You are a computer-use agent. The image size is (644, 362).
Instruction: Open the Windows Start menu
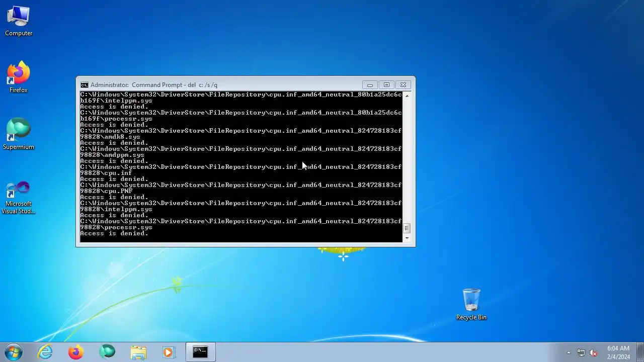point(13,352)
